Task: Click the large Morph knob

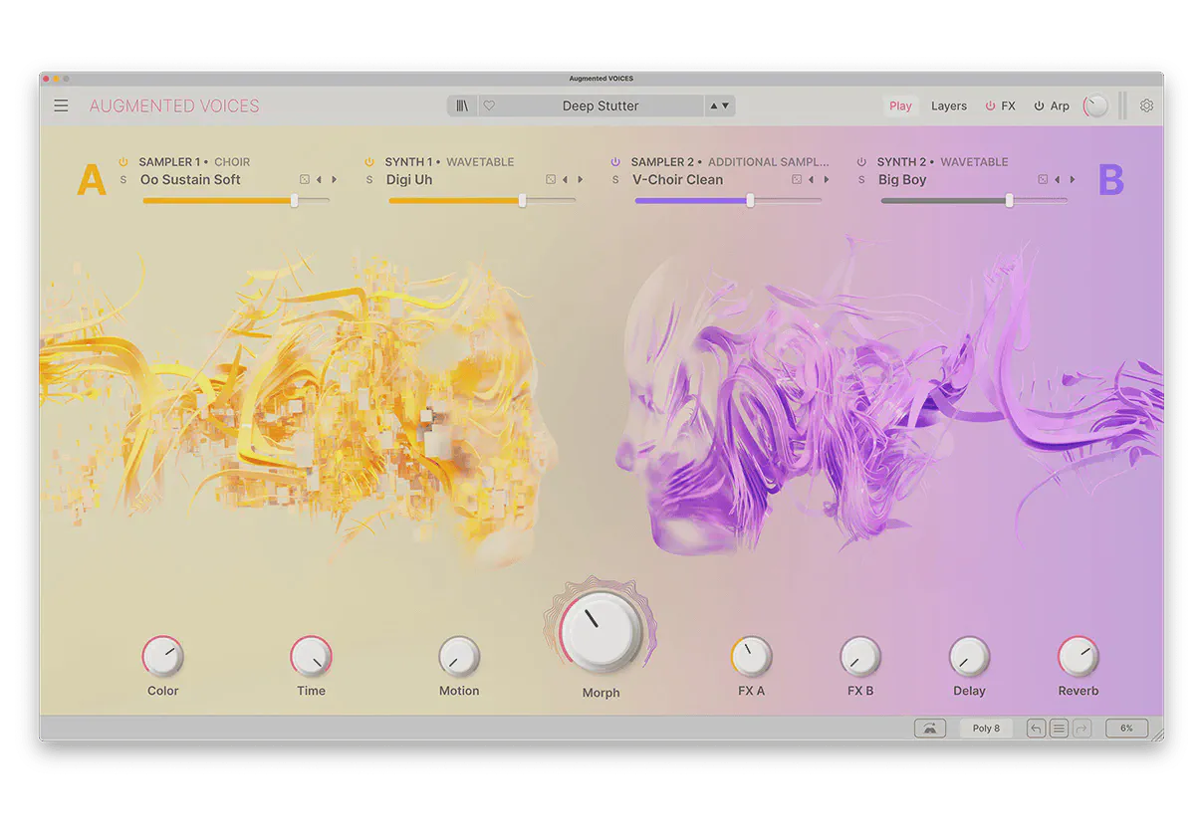Action: tap(601, 631)
